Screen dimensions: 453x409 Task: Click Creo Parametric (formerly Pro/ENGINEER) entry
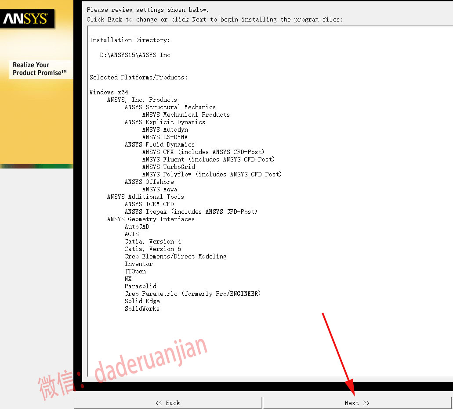(x=192, y=294)
